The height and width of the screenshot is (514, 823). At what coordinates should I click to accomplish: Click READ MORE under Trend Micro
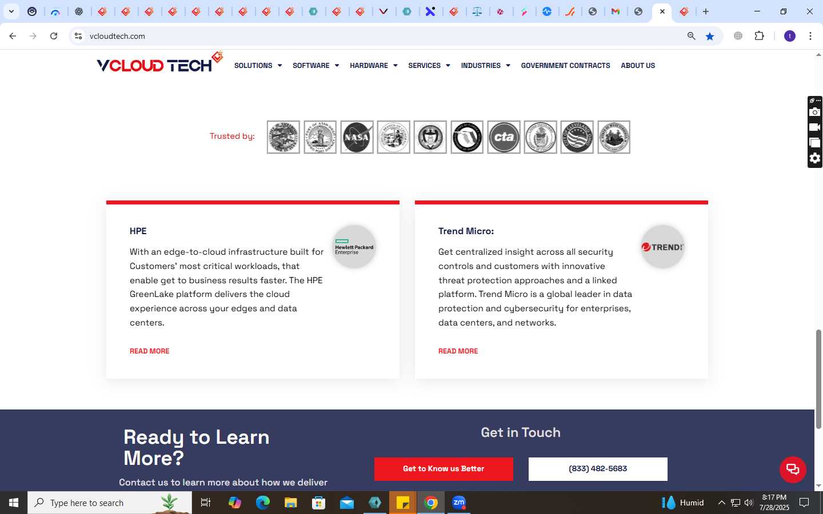pos(458,351)
